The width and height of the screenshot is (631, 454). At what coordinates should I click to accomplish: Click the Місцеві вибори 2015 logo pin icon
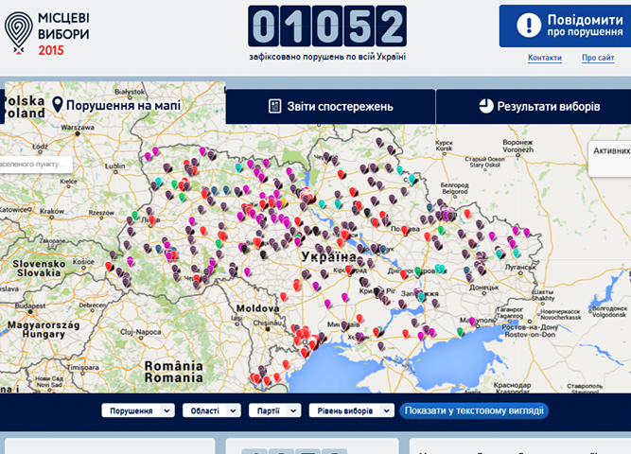tap(19, 32)
